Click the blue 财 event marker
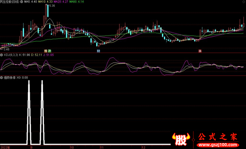 (x=98, y=50)
